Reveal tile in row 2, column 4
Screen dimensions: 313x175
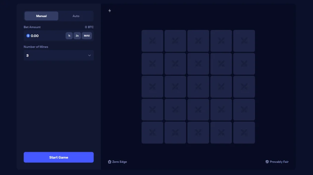tap(221, 64)
